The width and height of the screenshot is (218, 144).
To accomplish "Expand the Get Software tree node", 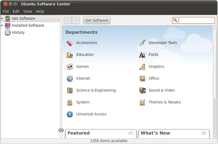I will [x=2, y=18].
